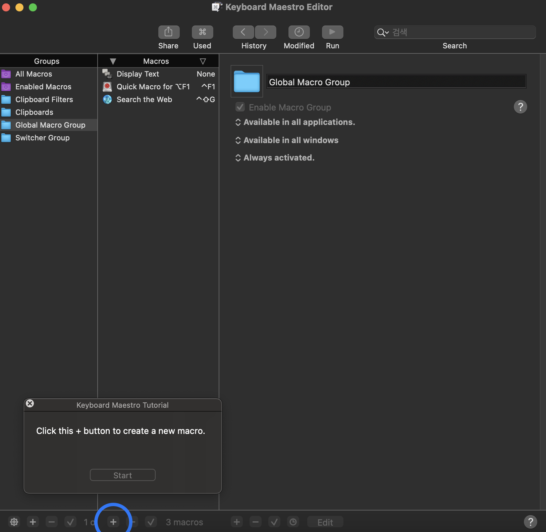The width and height of the screenshot is (546, 532).
Task: Toggle the group enable checkmark in bottom bar
Action: tap(70, 522)
